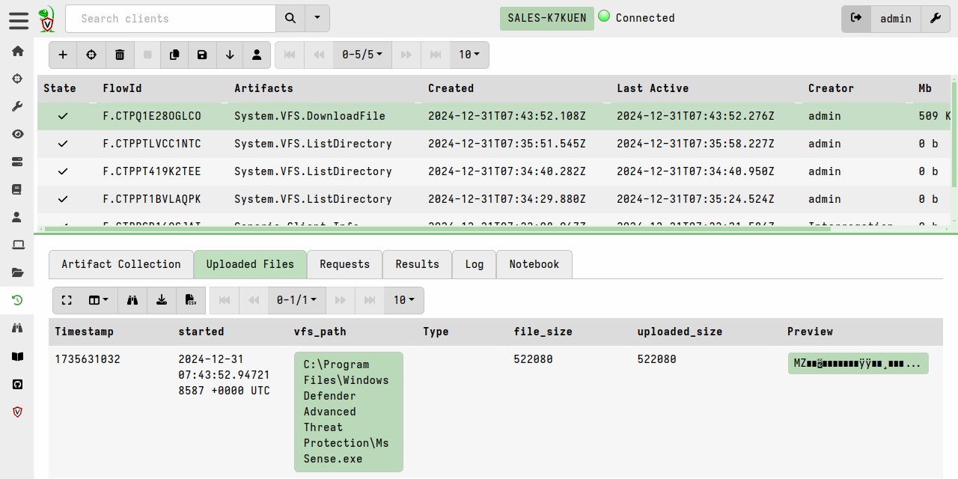Open the Hunt Manager crosshair in the sidebar
958x479 pixels.
(x=17, y=79)
